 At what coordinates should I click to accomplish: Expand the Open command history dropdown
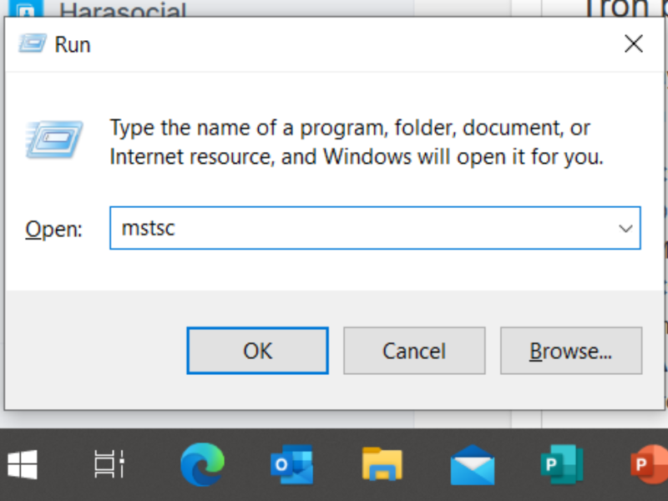(625, 229)
